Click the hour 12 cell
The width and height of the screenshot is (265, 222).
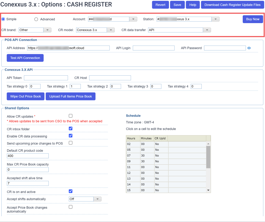pyautogui.click(x=133, y=173)
